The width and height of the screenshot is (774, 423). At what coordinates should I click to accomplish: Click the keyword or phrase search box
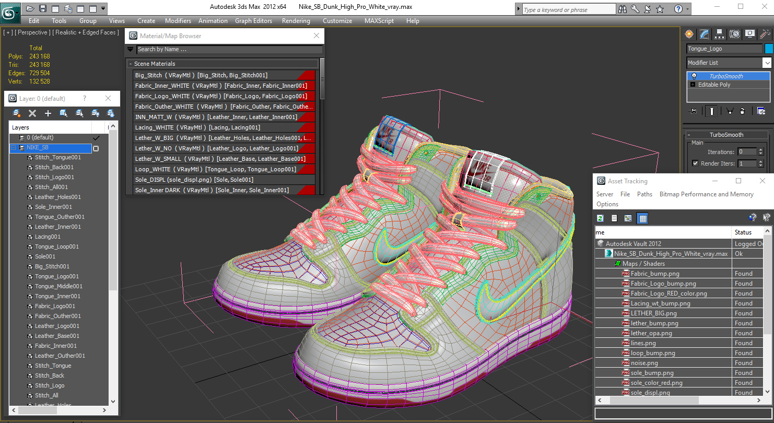569,9
